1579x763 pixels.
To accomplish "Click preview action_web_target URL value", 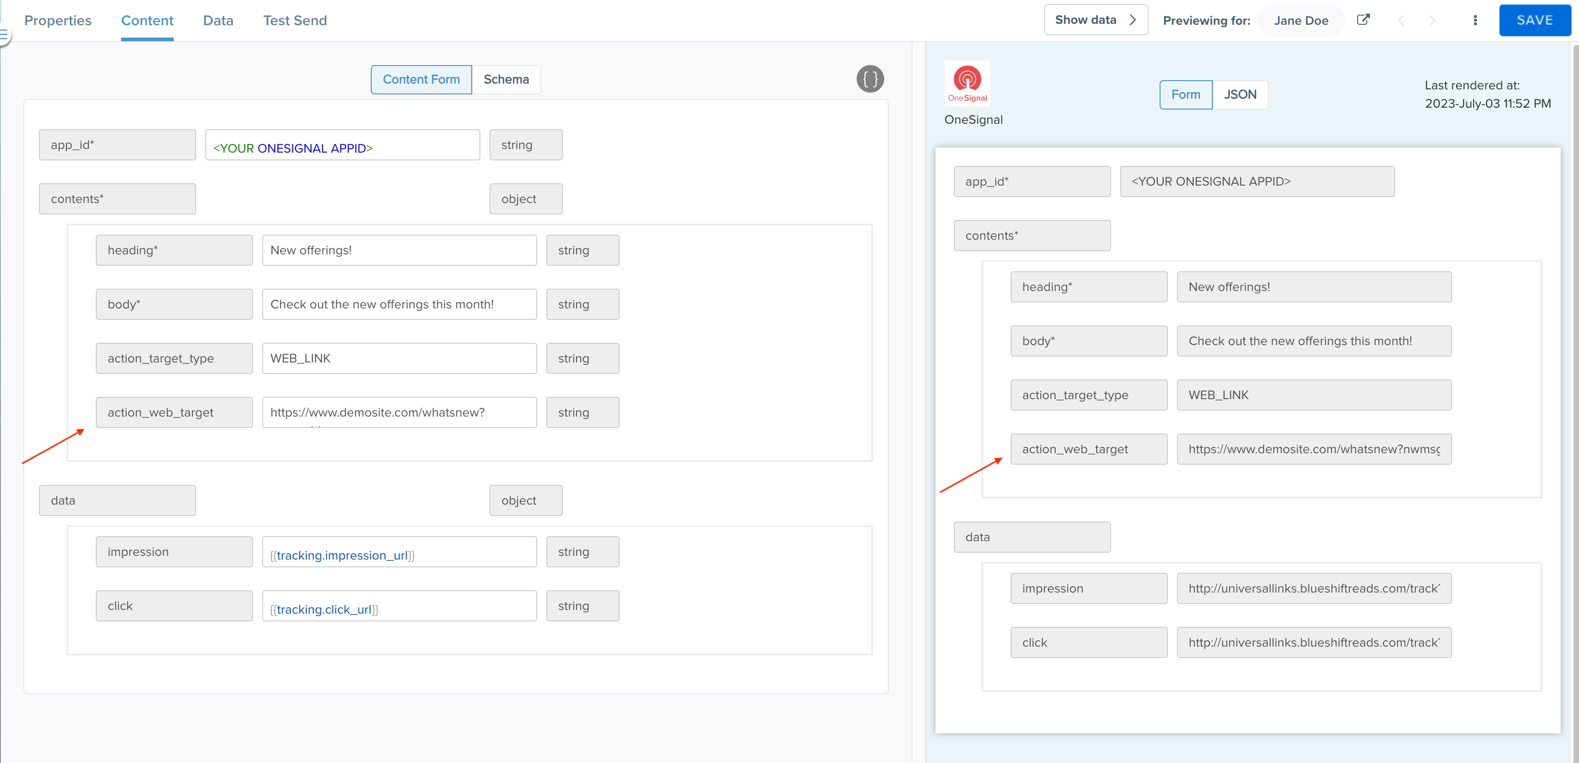I will 1314,449.
